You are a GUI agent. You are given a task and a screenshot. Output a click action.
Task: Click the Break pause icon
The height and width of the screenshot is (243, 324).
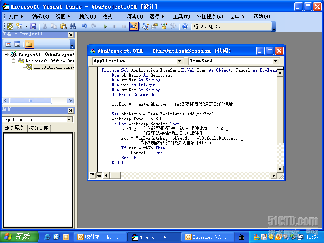(115, 26)
